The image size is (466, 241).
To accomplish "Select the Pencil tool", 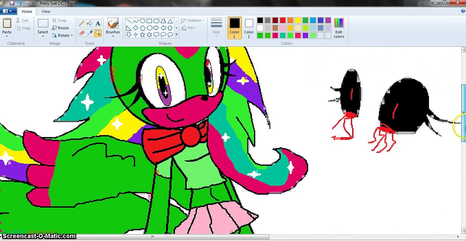I will point(81,23).
